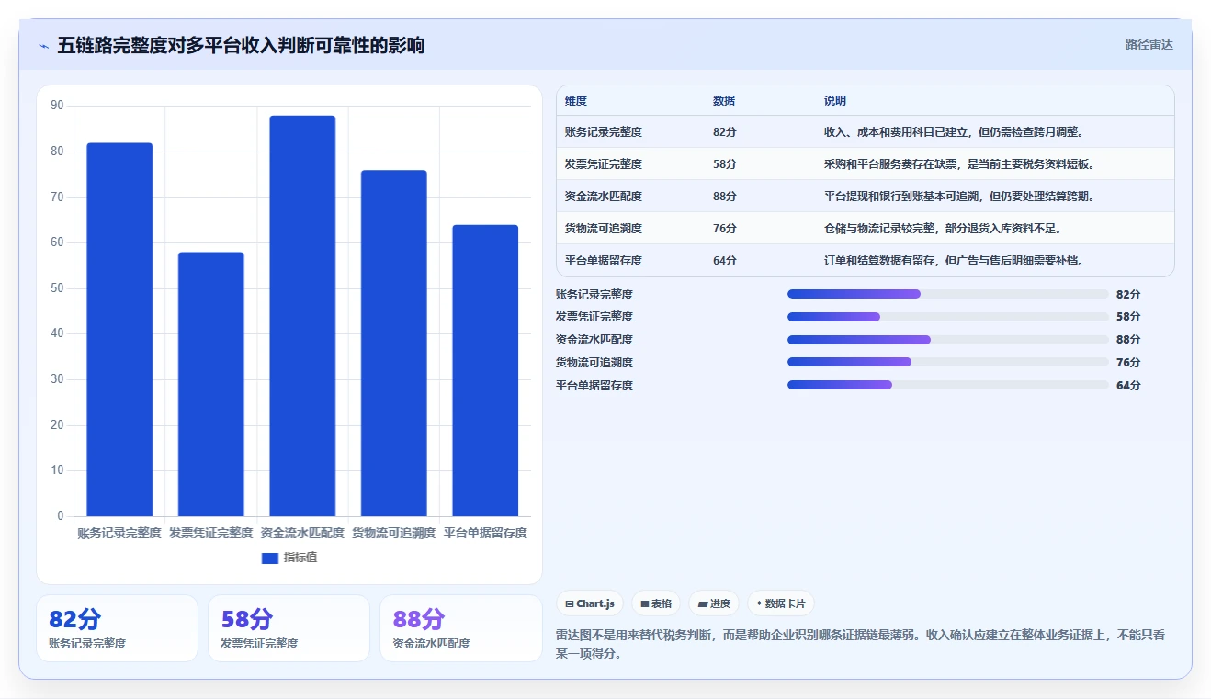Select the 58分 发票凭证完整度 data card
This screenshot has width=1211, height=699.
point(289,628)
